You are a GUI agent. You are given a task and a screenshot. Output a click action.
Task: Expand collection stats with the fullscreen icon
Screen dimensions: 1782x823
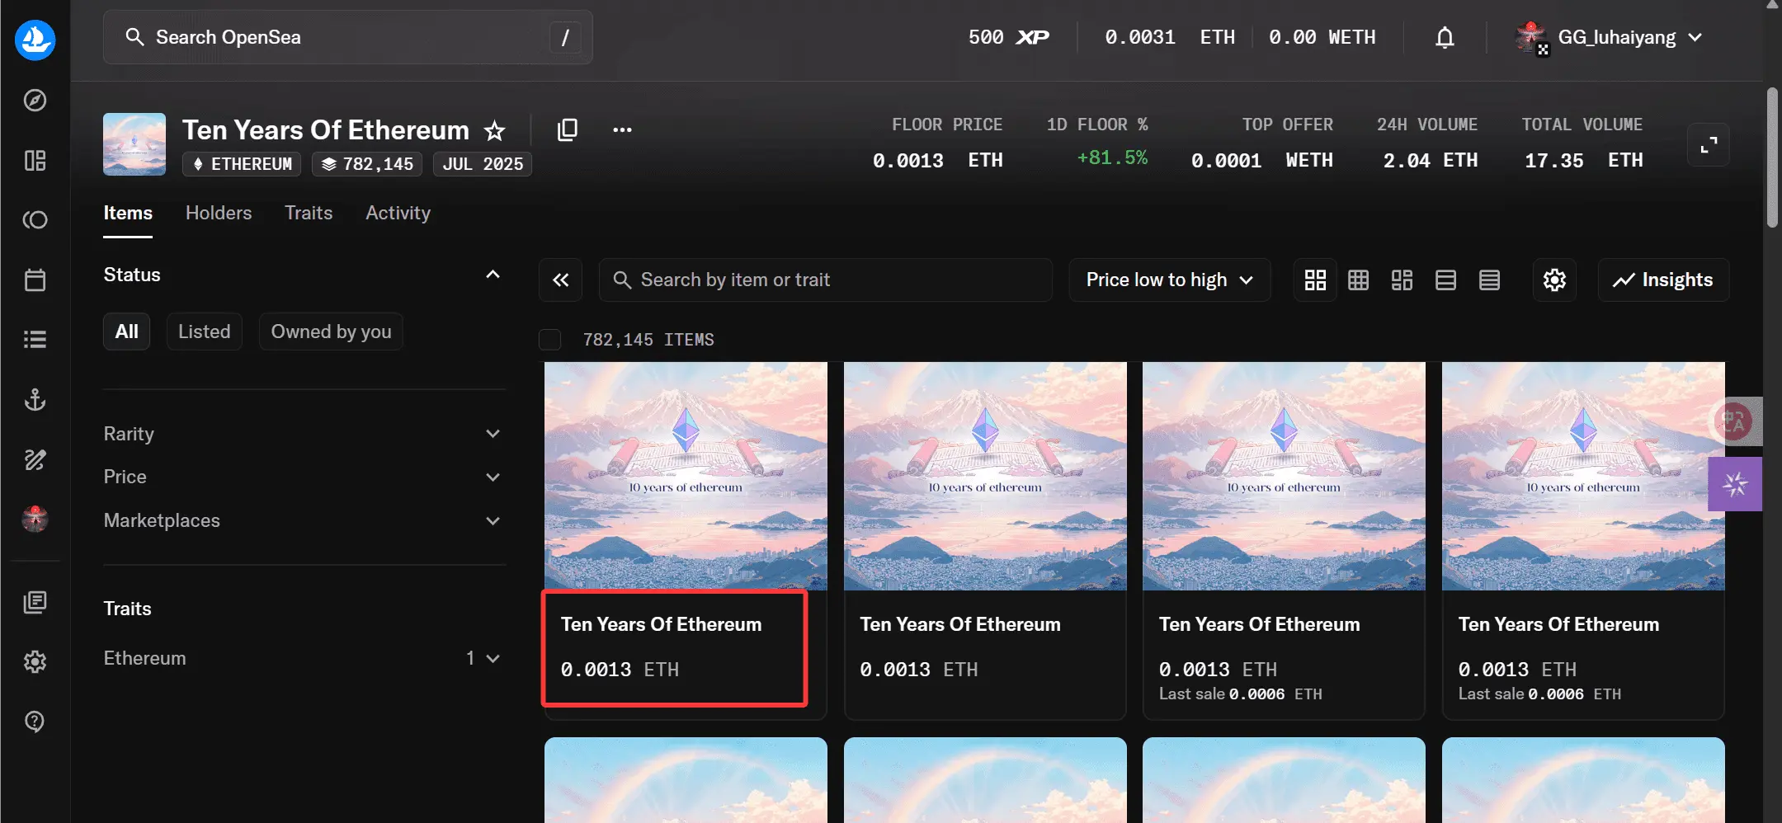click(1709, 145)
